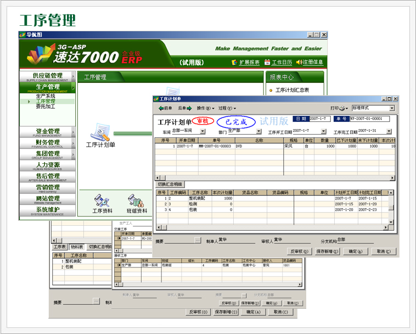Open the 标准样式 print style dropdown
This screenshot has height=334, width=416.
(x=392, y=108)
